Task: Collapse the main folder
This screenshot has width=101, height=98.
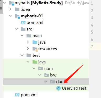Action: [x=22, y=35]
